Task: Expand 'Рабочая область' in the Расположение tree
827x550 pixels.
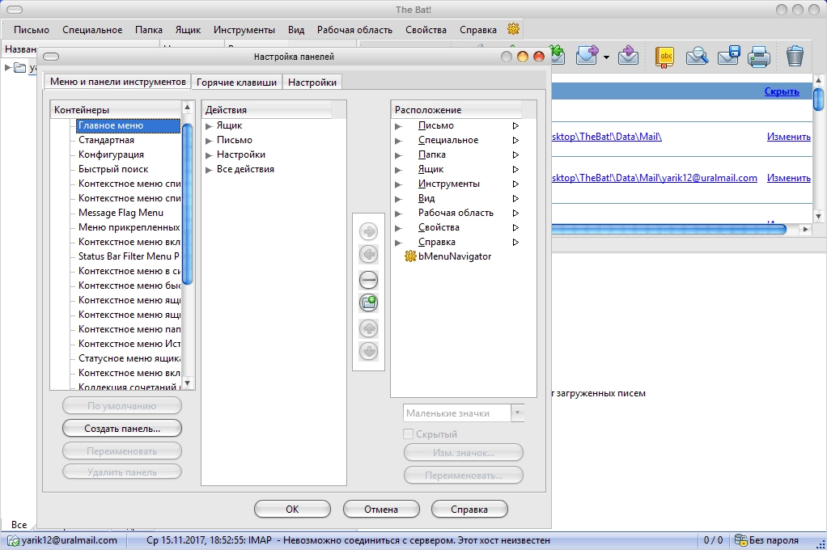Action: pos(399,214)
